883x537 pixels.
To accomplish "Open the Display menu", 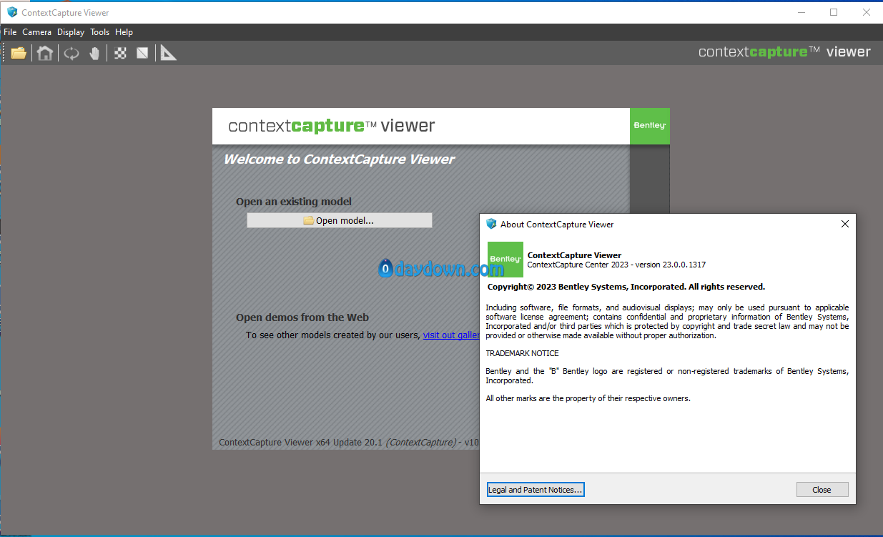I will pyautogui.click(x=71, y=32).
